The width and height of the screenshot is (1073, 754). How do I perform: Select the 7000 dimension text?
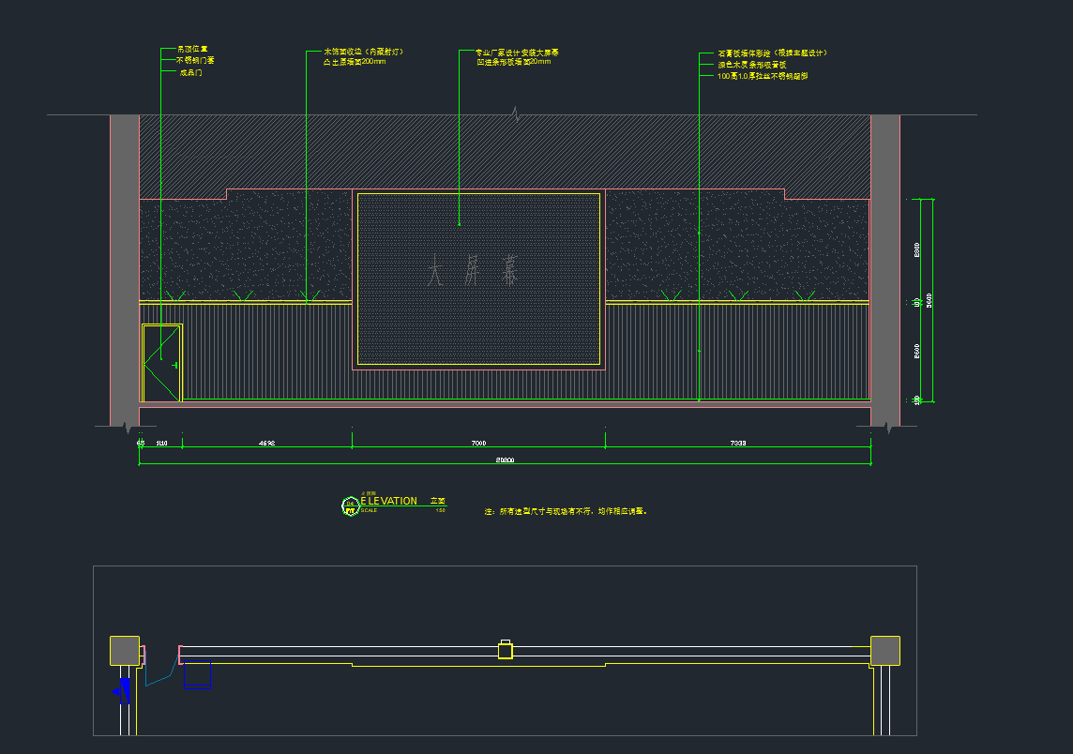478,443
